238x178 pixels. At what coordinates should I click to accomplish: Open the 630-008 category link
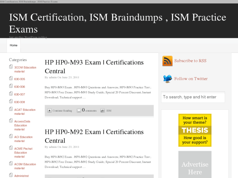(x=20, y=102)
